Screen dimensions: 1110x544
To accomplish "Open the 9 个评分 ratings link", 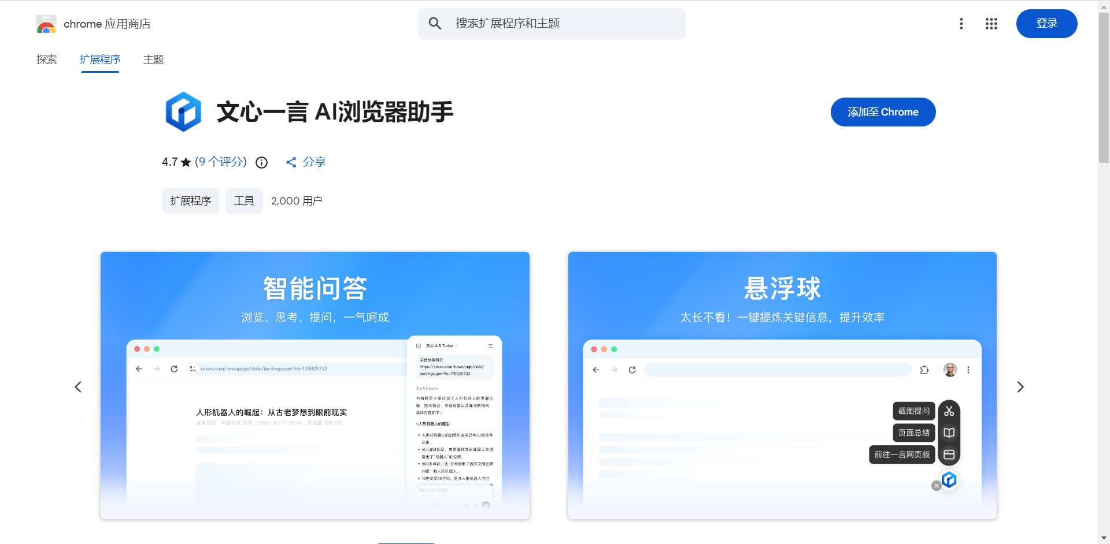I will tap(221, 162).
